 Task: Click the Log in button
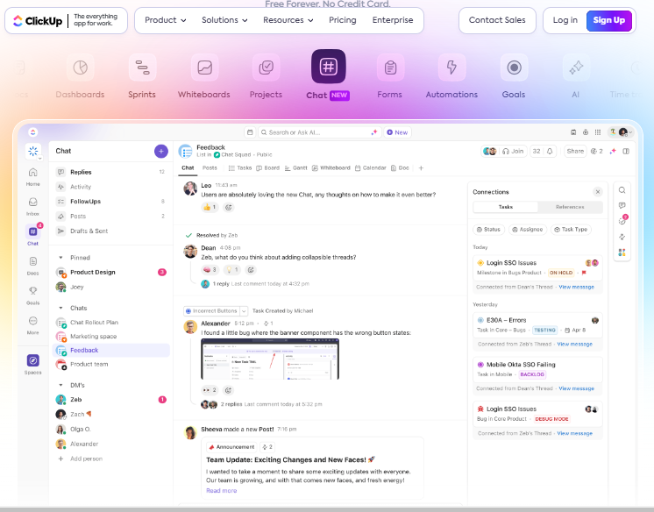[x=565, y=20]
